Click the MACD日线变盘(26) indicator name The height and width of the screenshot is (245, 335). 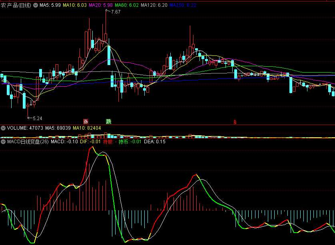coord(28,142)
